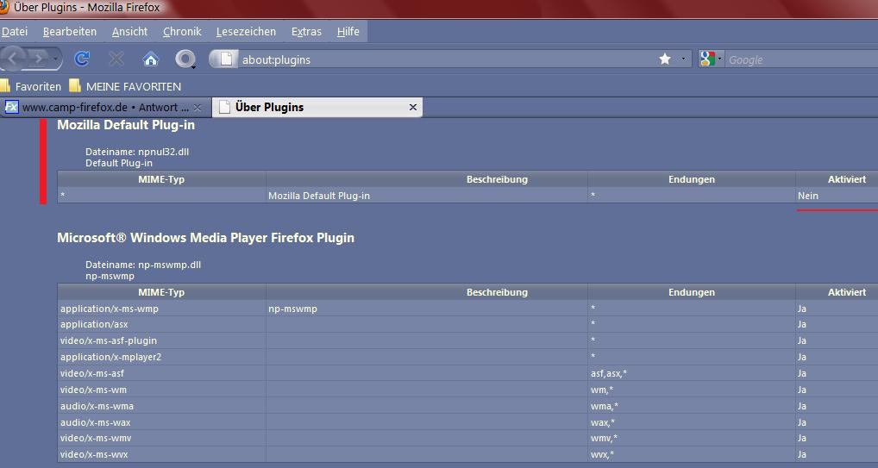Click the Dateiname: np-mswmp.dll text
This screenshot has width=878, height=468.
(x=143, y=265)
